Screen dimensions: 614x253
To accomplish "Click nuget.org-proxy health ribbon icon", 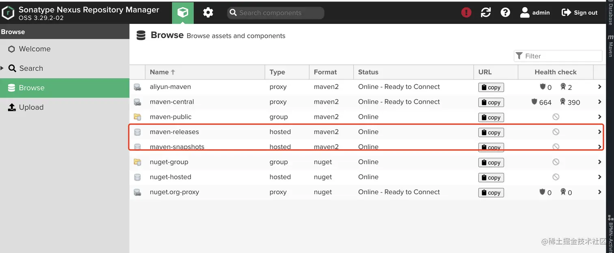I will (x=563, y=192).
